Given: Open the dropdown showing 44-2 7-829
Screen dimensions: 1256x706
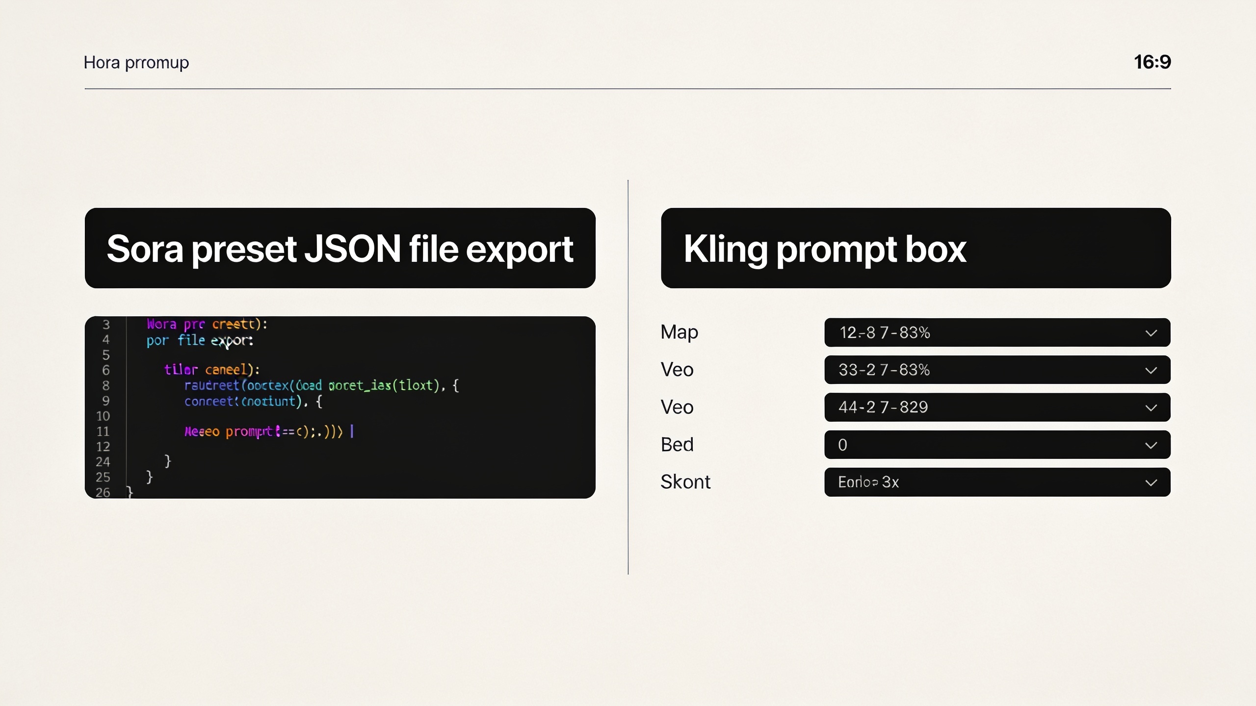Looking at the screenshot, I should 997,407.
